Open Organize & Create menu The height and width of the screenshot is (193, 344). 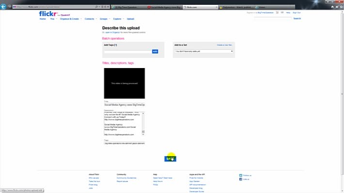point(69,19)
